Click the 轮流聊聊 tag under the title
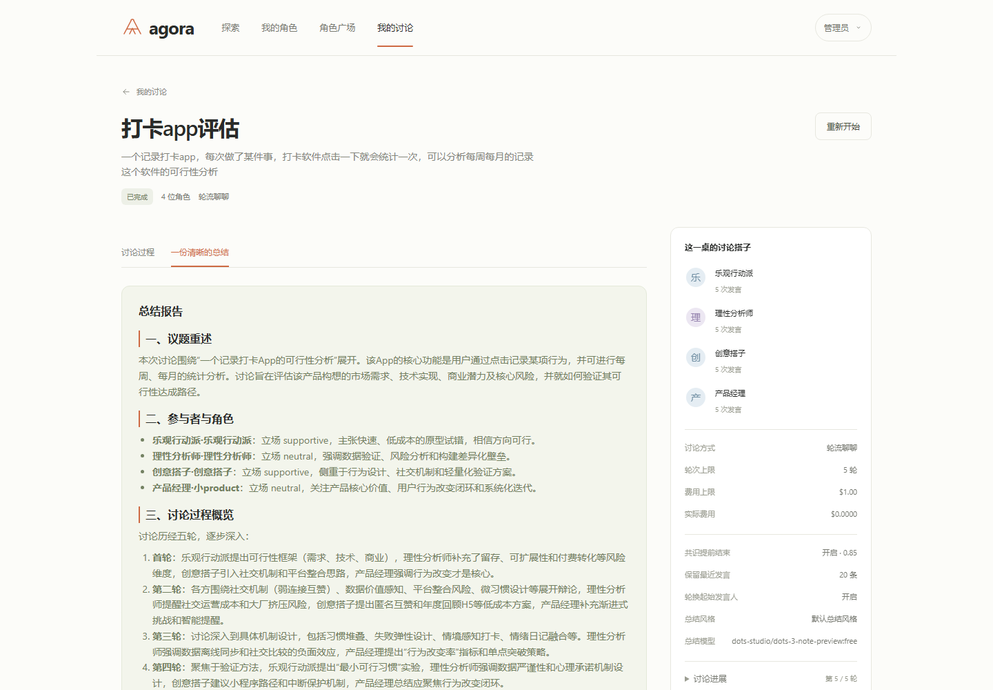Screen dimensions: 993x690 tap(214, 197)
